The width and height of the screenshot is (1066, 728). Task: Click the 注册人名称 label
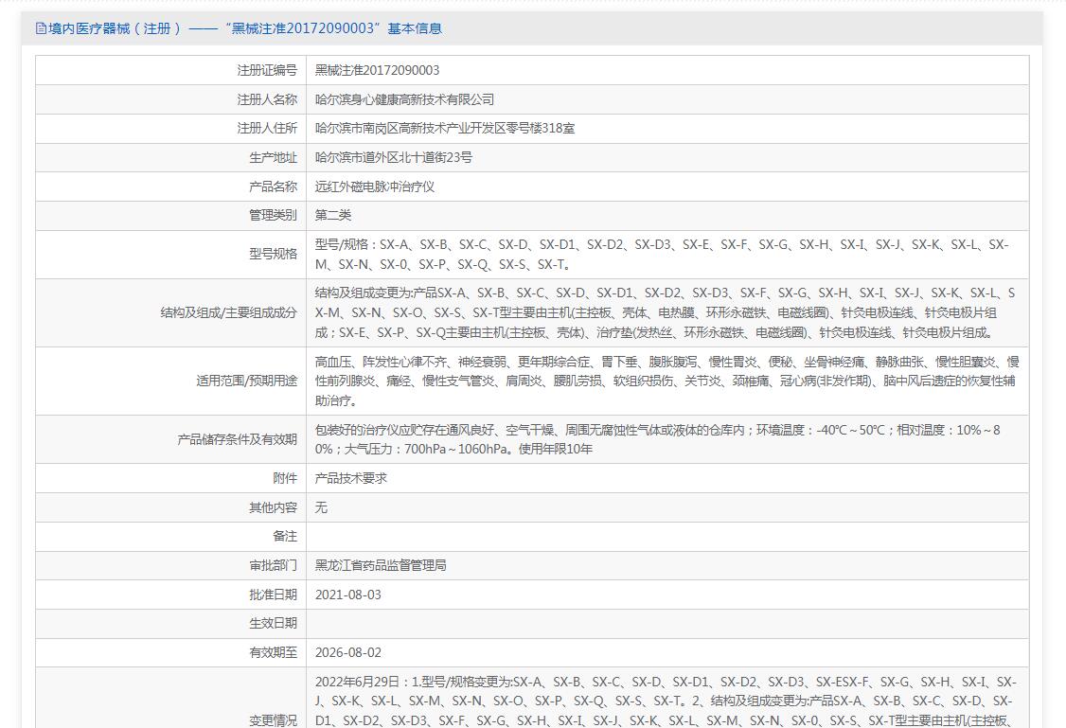pos(267,99)
